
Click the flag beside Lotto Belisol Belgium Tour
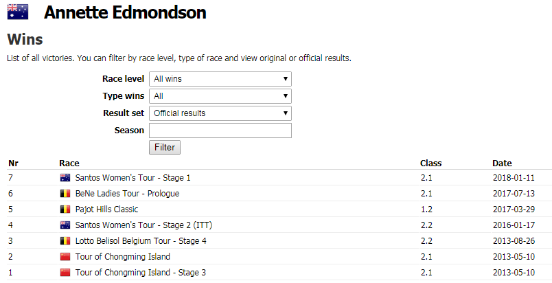pyautogui.click(x=66, y=241)
